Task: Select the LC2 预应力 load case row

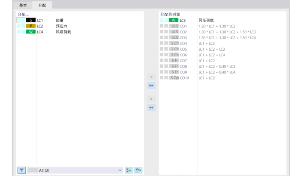Action: click(x=80, y=26)
